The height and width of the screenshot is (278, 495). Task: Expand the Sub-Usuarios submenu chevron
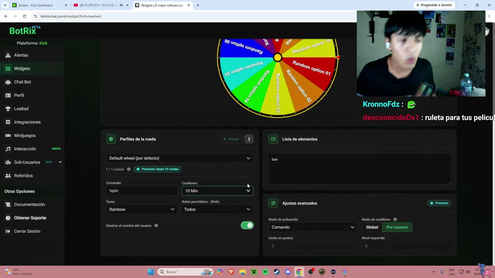click(x=60, y=162)
